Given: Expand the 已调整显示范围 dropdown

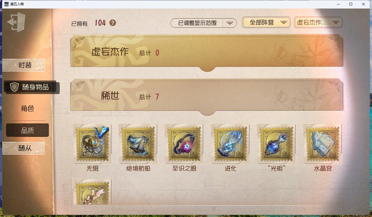Looking at the screenshot, I should pyautogui.click(x=204, y=23).
